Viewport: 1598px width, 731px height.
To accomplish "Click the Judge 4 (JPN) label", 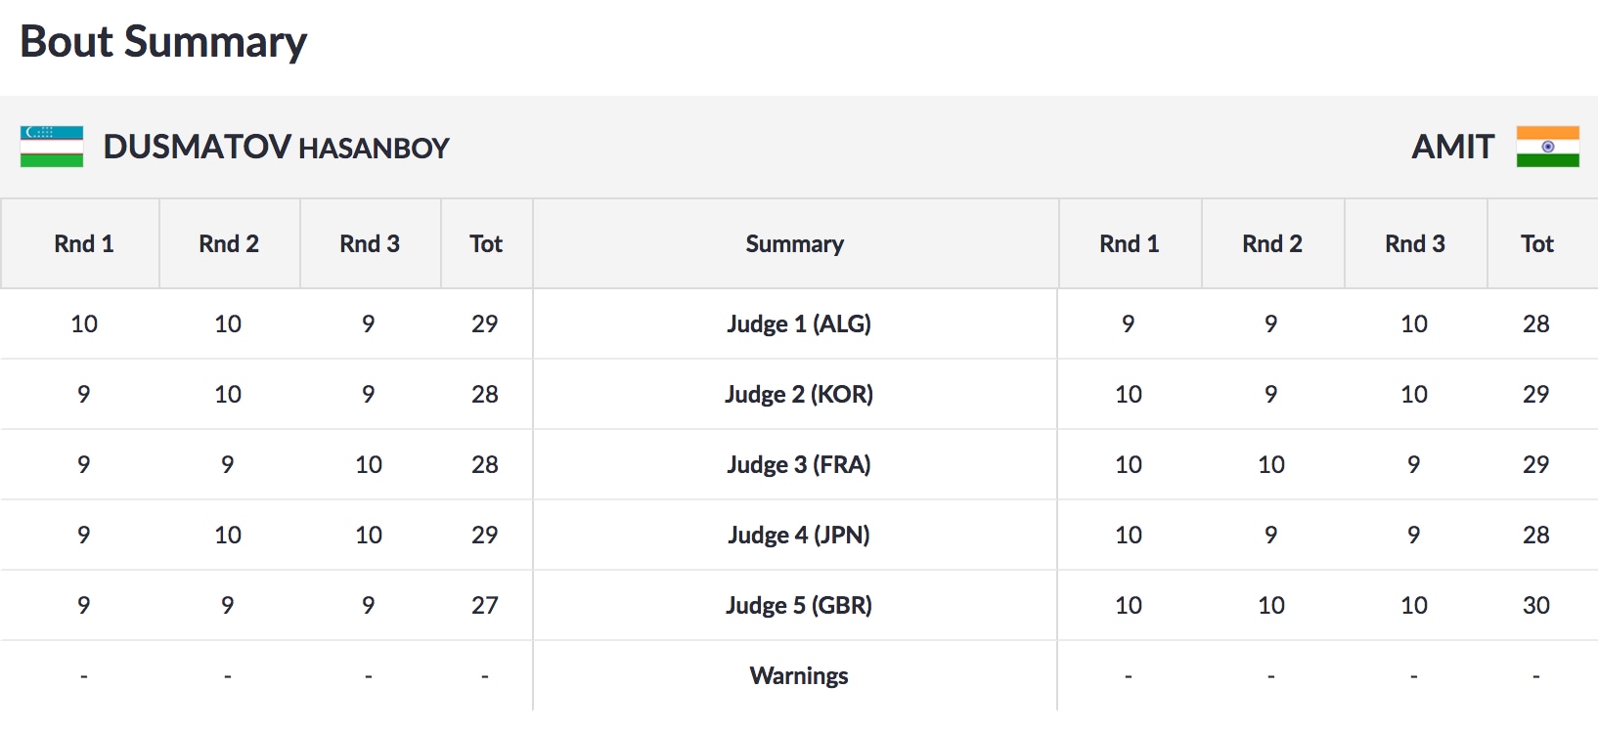I will point(798,536).
